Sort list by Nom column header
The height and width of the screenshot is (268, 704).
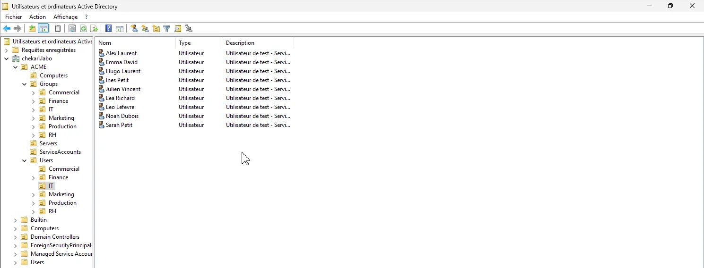coord(135,43)
